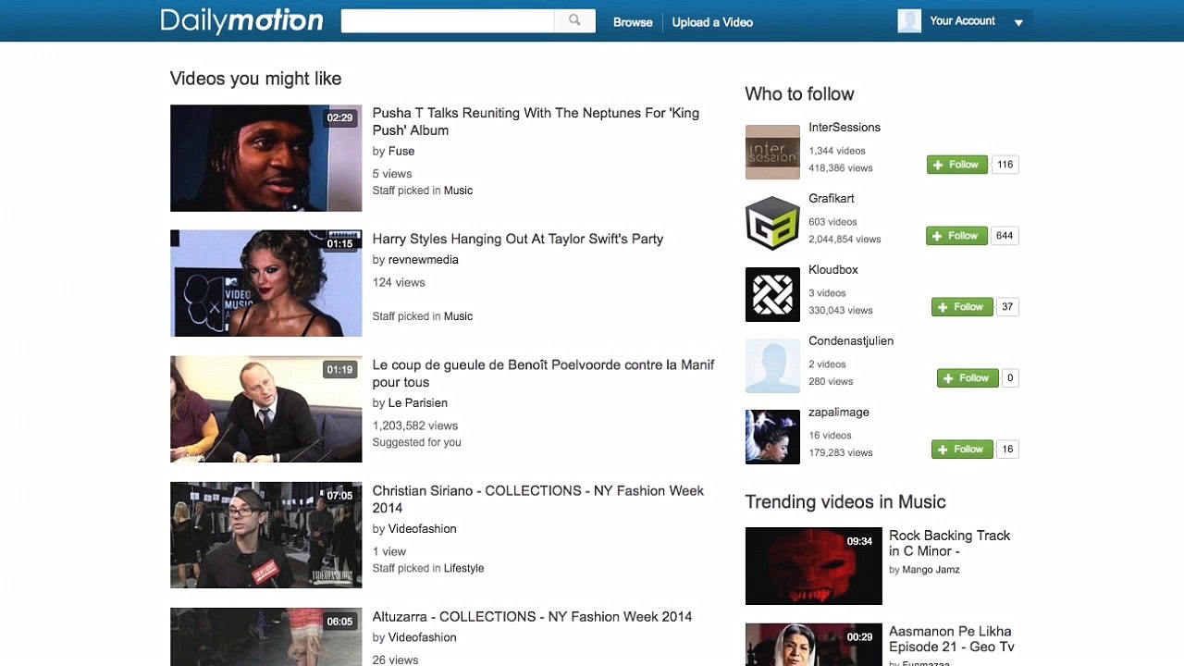
Task: Open Aasmanon Pe Likha Episode 21 title
Action: tap(952, 639)
